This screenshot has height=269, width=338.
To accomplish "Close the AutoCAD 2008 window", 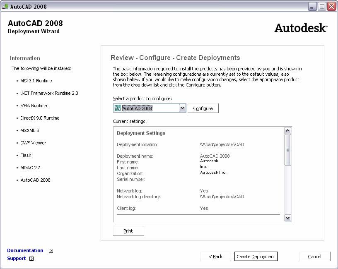I will 331,7.
